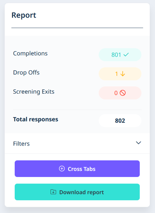Click the Completions label
The image size is (155, 213).
pos(30,53)
